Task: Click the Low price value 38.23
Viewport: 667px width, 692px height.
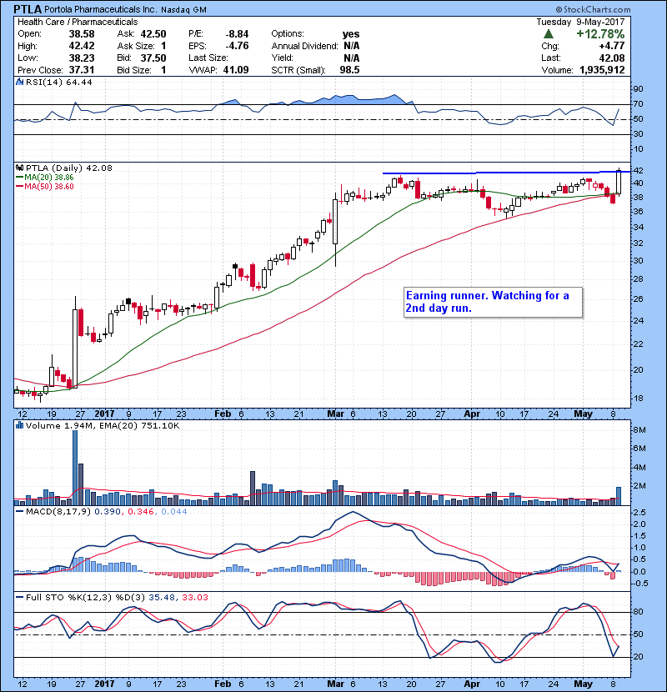Action: click(x=82, y=58)
